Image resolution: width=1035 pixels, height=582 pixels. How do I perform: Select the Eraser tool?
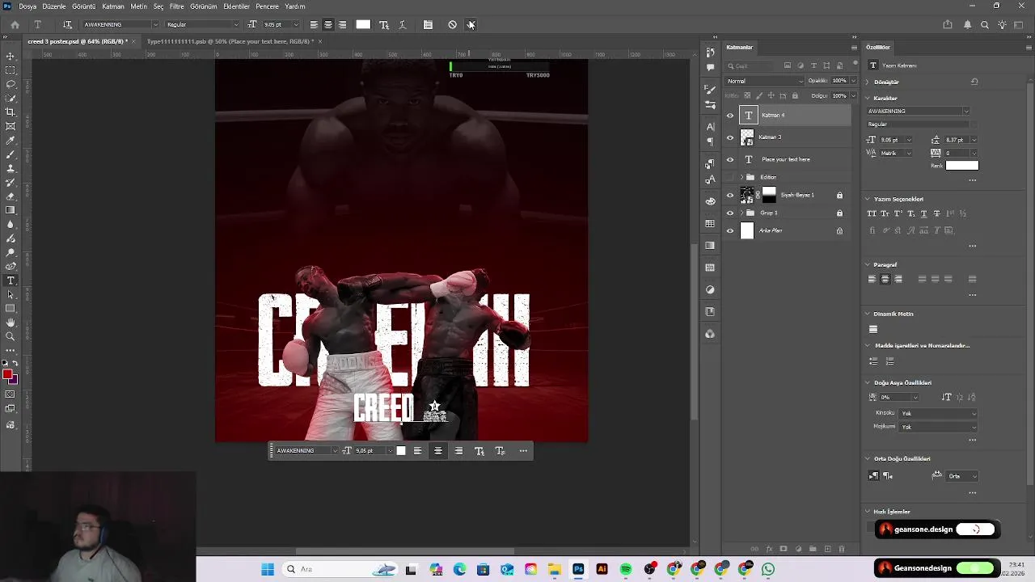(x=11, y=196)
